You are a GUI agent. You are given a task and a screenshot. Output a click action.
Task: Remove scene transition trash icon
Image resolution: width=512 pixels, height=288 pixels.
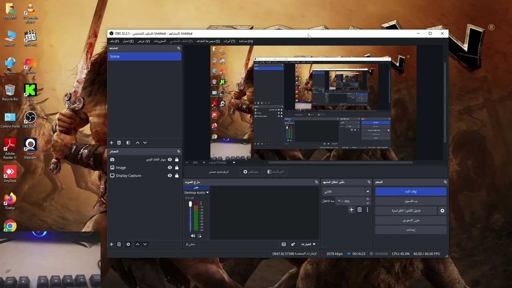pyautogui.click(x=359, y=210)
